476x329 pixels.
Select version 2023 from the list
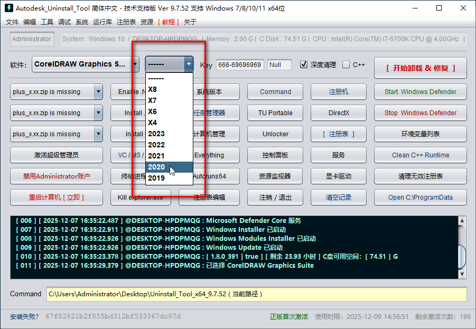pos(170,134)
